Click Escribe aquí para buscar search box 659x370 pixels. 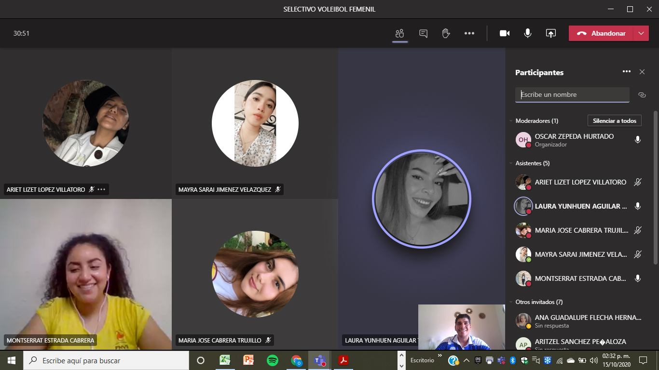[x=106, y=360]
